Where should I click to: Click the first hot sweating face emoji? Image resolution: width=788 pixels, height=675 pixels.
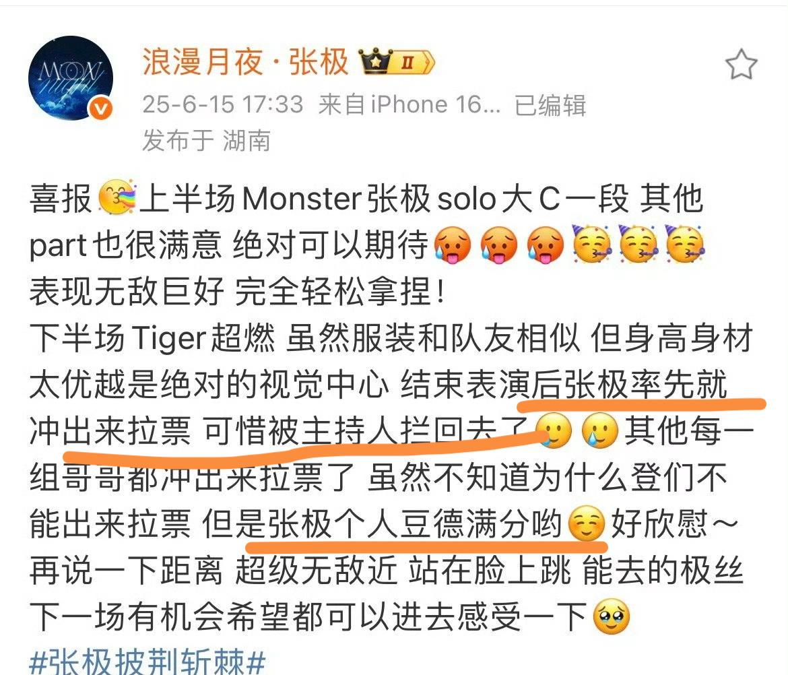(453, 245)
